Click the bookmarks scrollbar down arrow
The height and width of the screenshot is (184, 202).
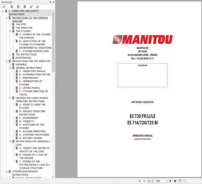pos(53,177)
